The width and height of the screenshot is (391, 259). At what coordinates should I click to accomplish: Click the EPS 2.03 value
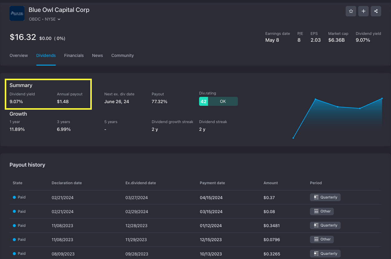click(316, 40)
